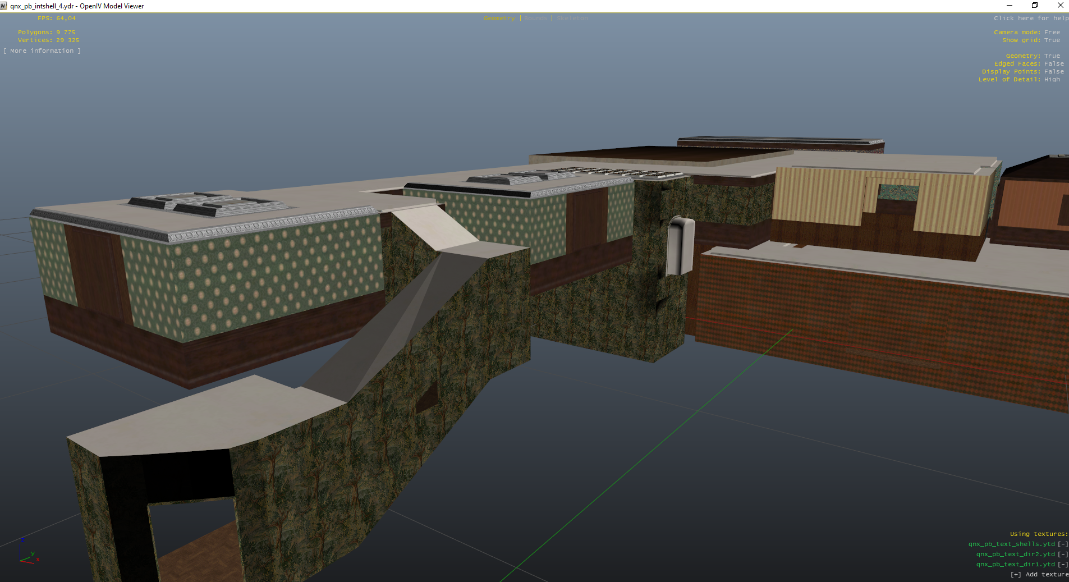Screen dimensions: 1069x582
Task: Click the OpenIV app icon in title bar
Action: (x=4, y=6)
